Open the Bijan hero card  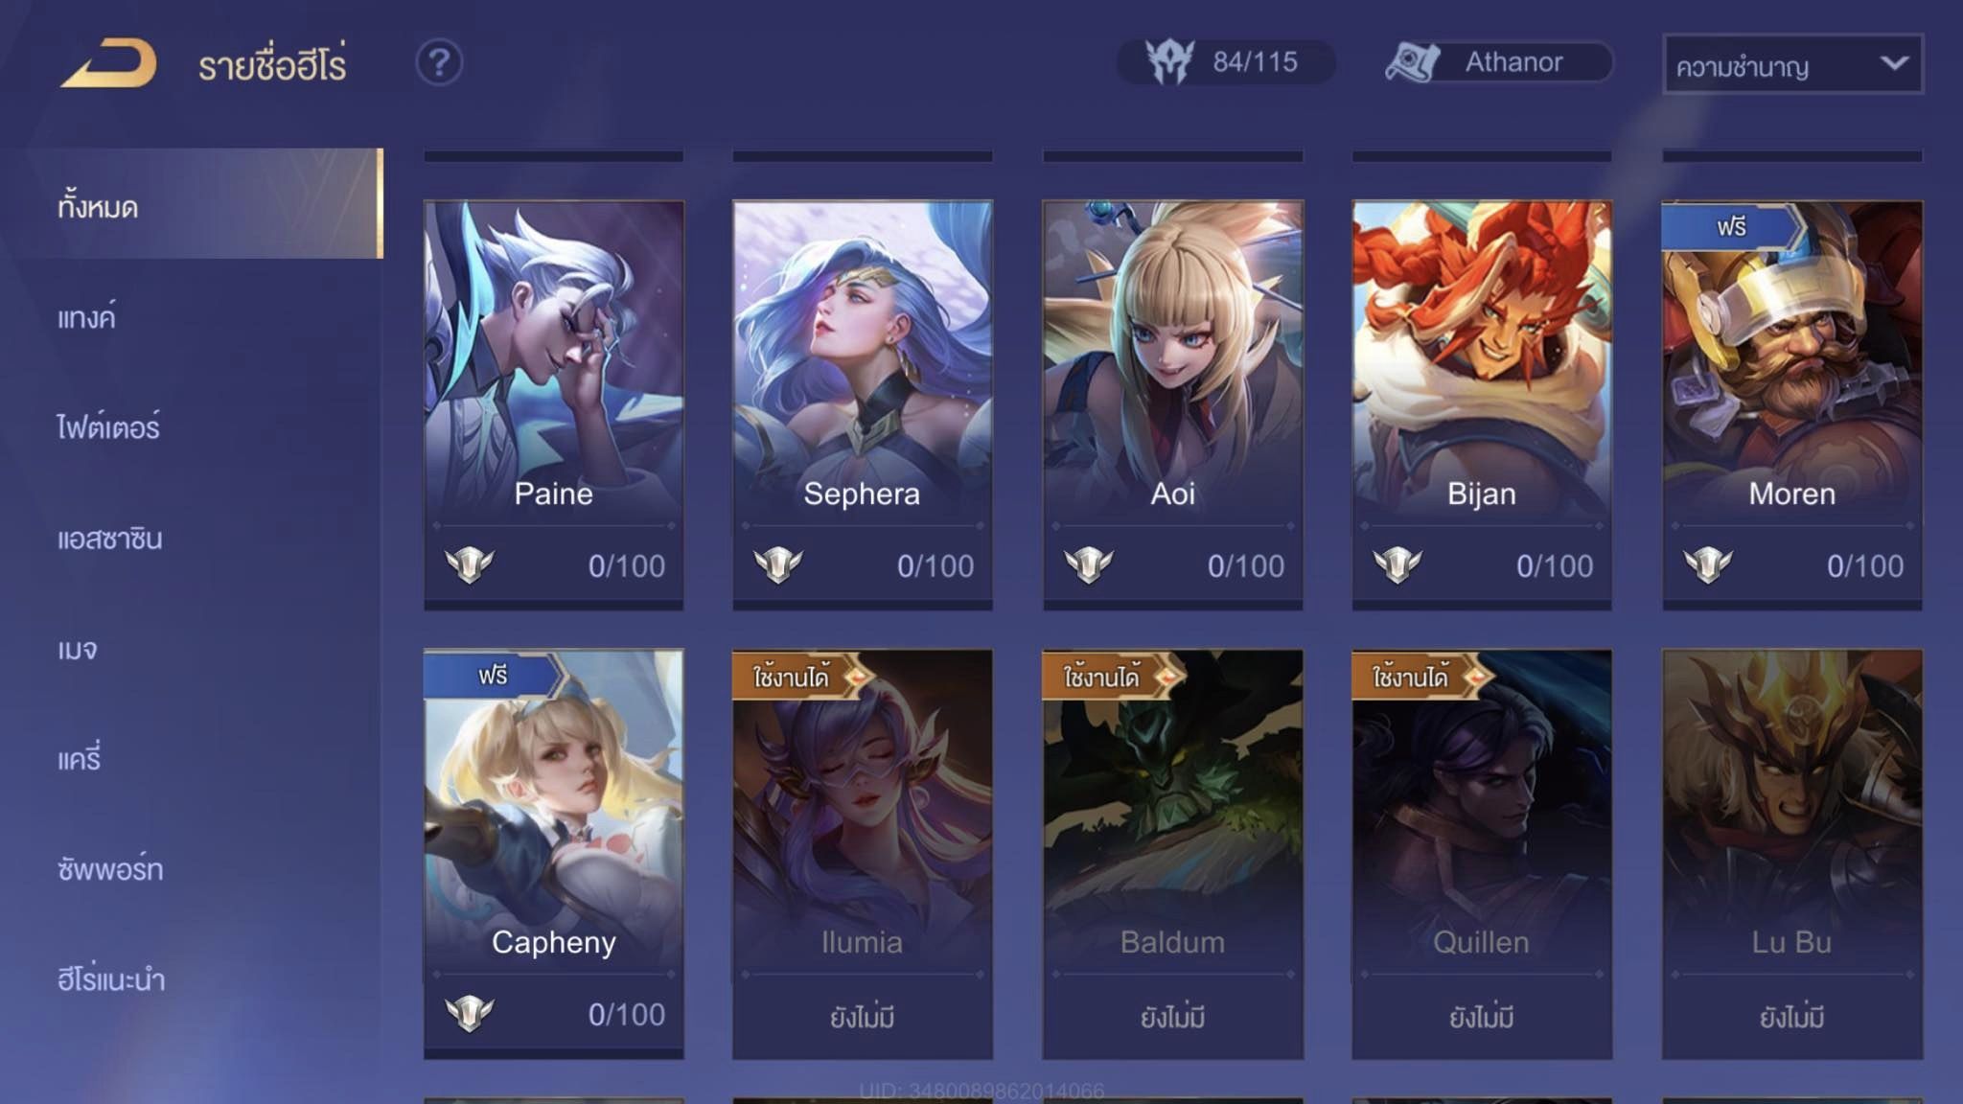[x=1482, y=404]
